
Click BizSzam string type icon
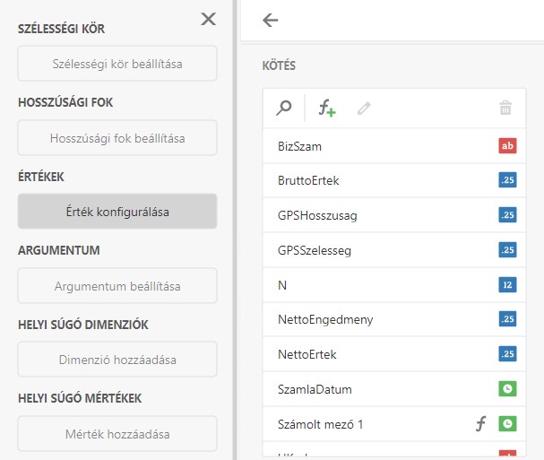(x=507, y=146)
